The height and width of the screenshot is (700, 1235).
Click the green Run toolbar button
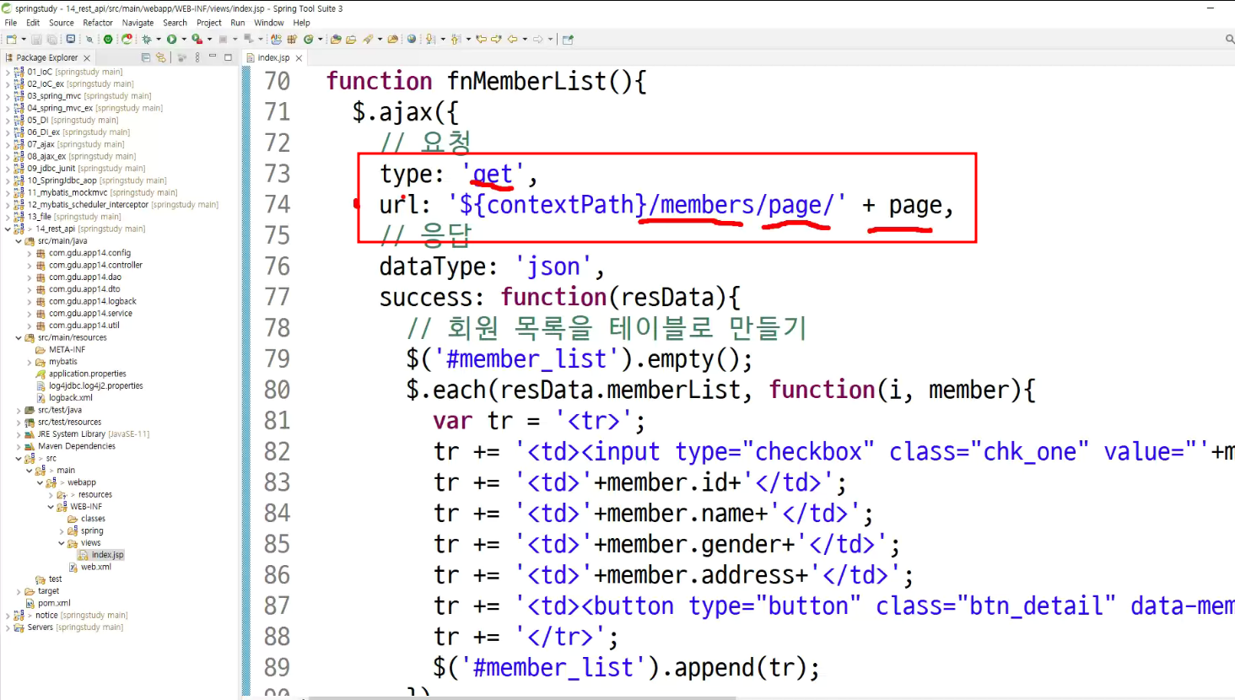tap(171, 39)
